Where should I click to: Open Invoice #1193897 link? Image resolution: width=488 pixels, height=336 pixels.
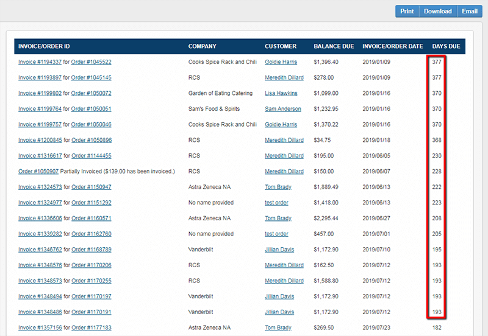point(40,78)
